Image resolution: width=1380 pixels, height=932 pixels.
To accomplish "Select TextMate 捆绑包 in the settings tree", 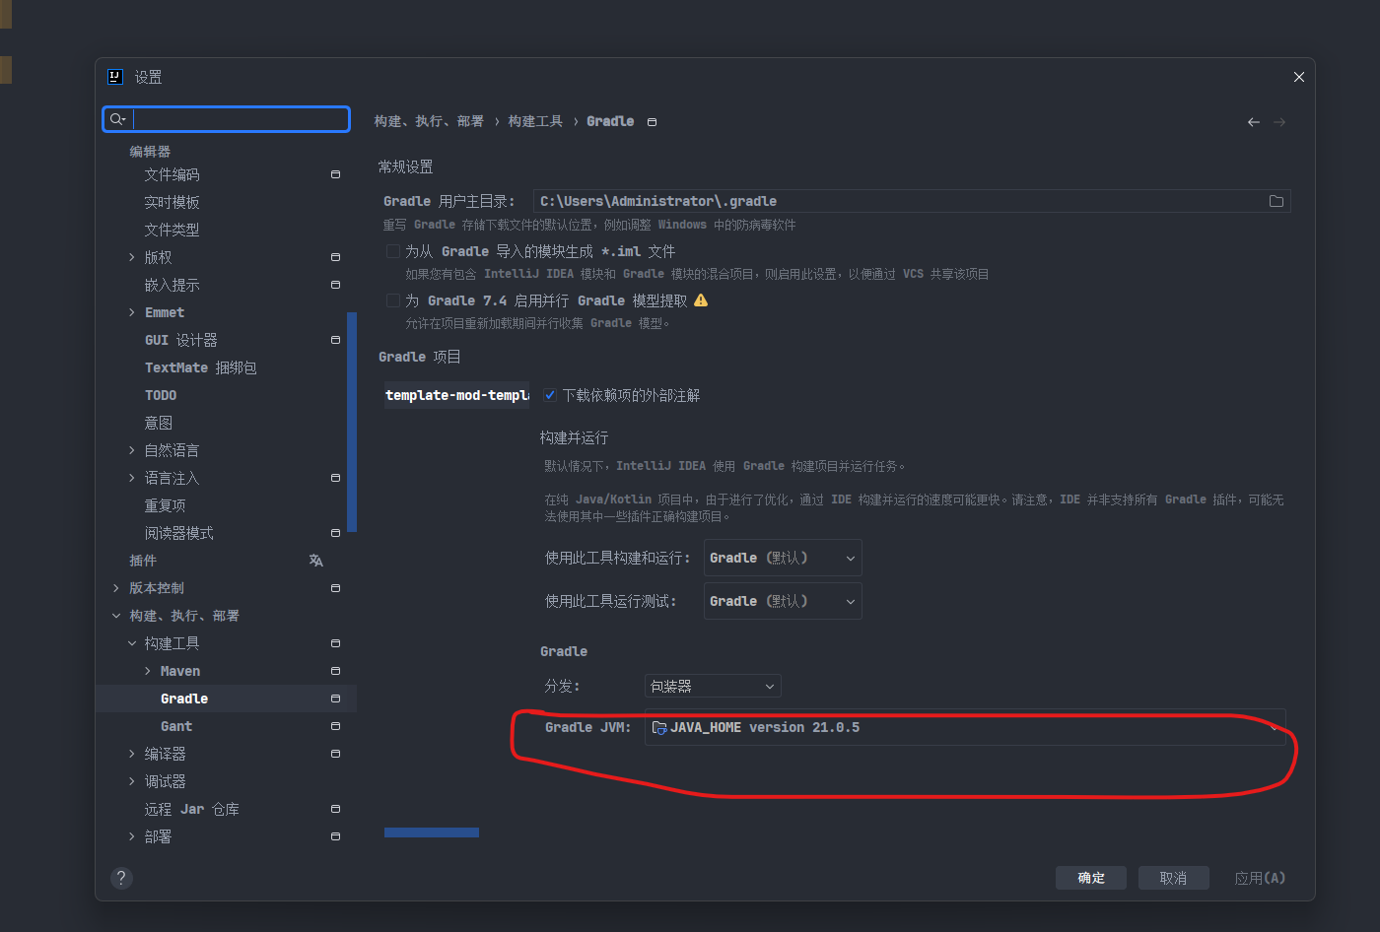I will coord(200,367).
